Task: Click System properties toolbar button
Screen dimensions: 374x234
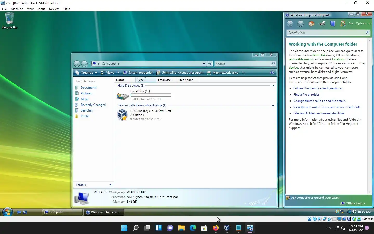Action: (x=138, y=73)
